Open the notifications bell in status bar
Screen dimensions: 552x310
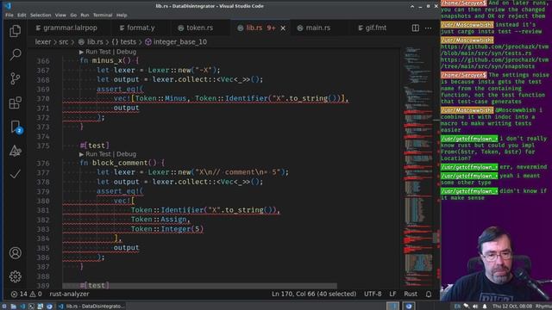tap(429, 294)
